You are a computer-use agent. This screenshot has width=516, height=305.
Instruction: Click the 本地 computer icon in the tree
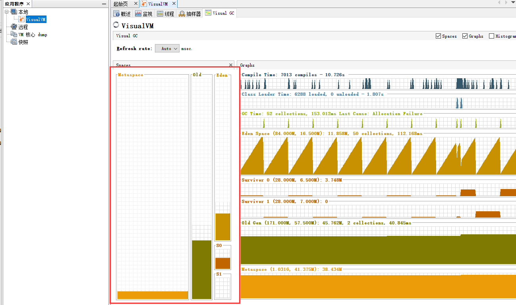(x=14, y=12)
